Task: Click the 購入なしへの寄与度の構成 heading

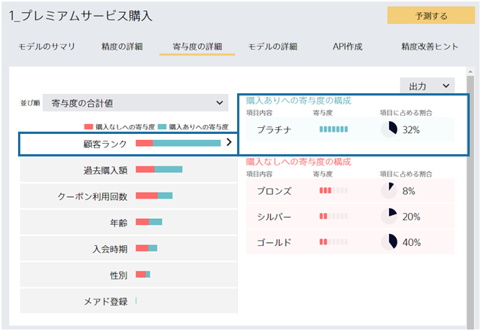Action: (299, 162)
